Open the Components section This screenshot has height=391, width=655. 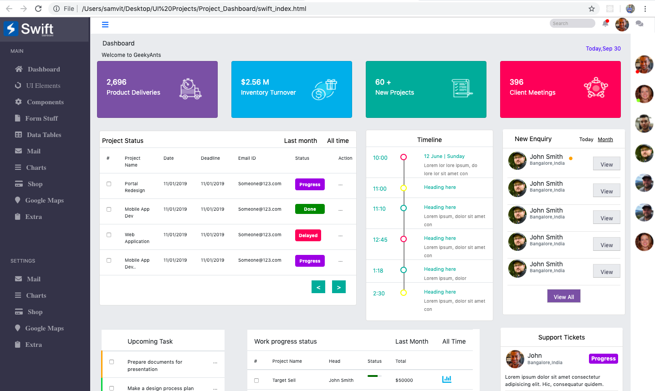45,102
